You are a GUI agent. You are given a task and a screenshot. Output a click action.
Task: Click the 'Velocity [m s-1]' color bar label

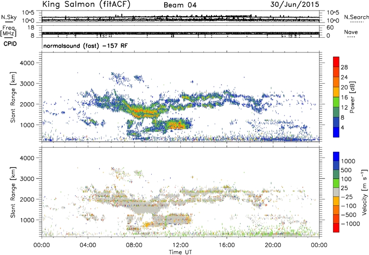pos(364,192)
